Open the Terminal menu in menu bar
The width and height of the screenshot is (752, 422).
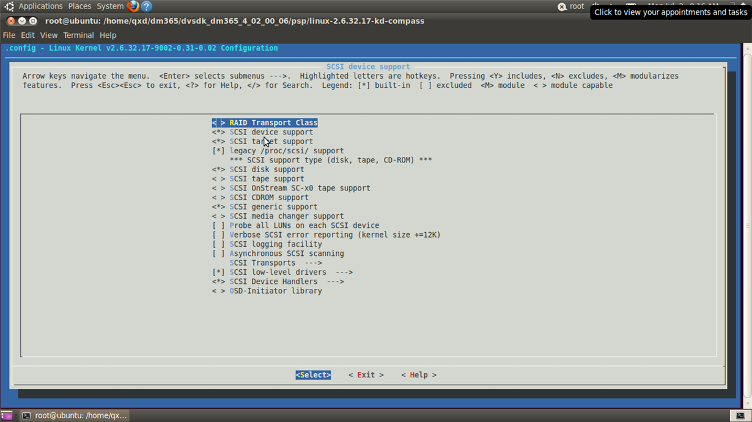pyautogui.click(x=78, y=35)
